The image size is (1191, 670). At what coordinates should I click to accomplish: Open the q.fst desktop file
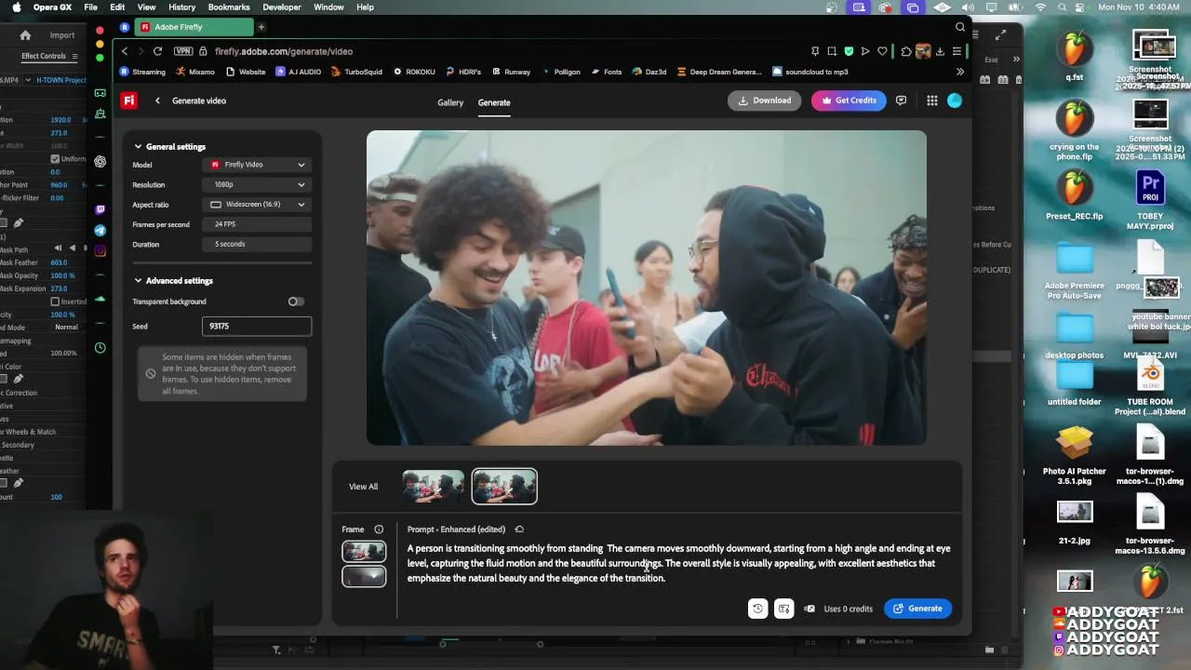tap(1075, 54)
